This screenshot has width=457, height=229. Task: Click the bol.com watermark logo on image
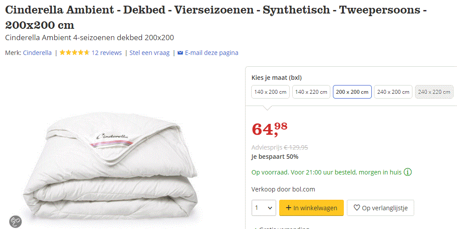tap(15, 221)
